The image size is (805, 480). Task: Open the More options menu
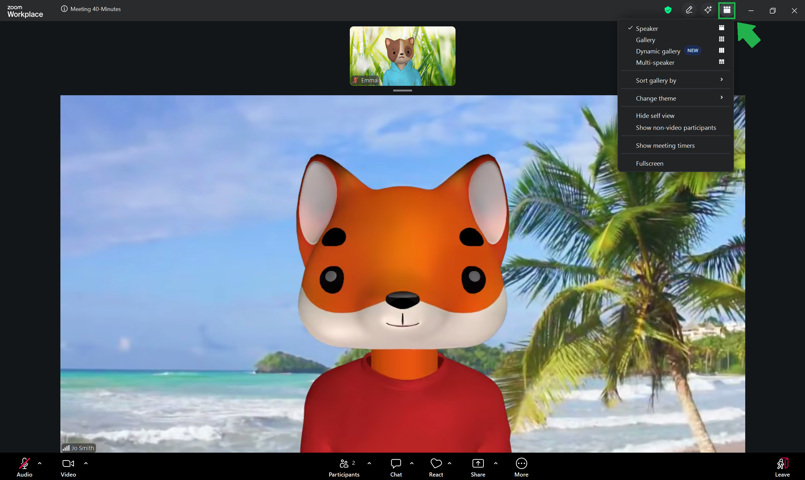(x=522, y=467)
